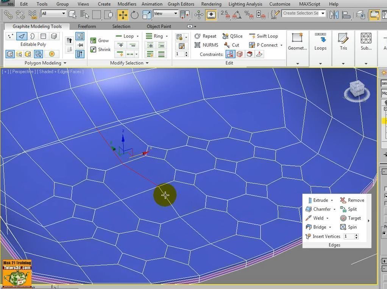Toggle the constraint to Edge icon
This screenshot has height=289, width=387.
(240, 54)
